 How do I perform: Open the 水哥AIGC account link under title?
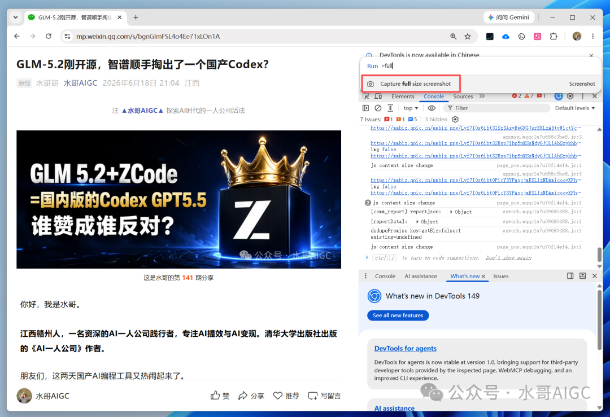[x=80, y=83]
